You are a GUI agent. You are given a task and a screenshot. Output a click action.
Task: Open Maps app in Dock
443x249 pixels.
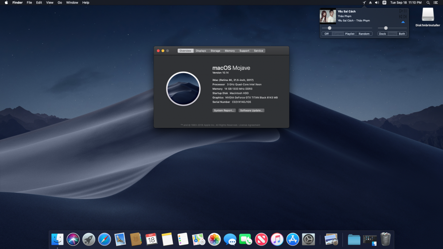pos(198,239)
